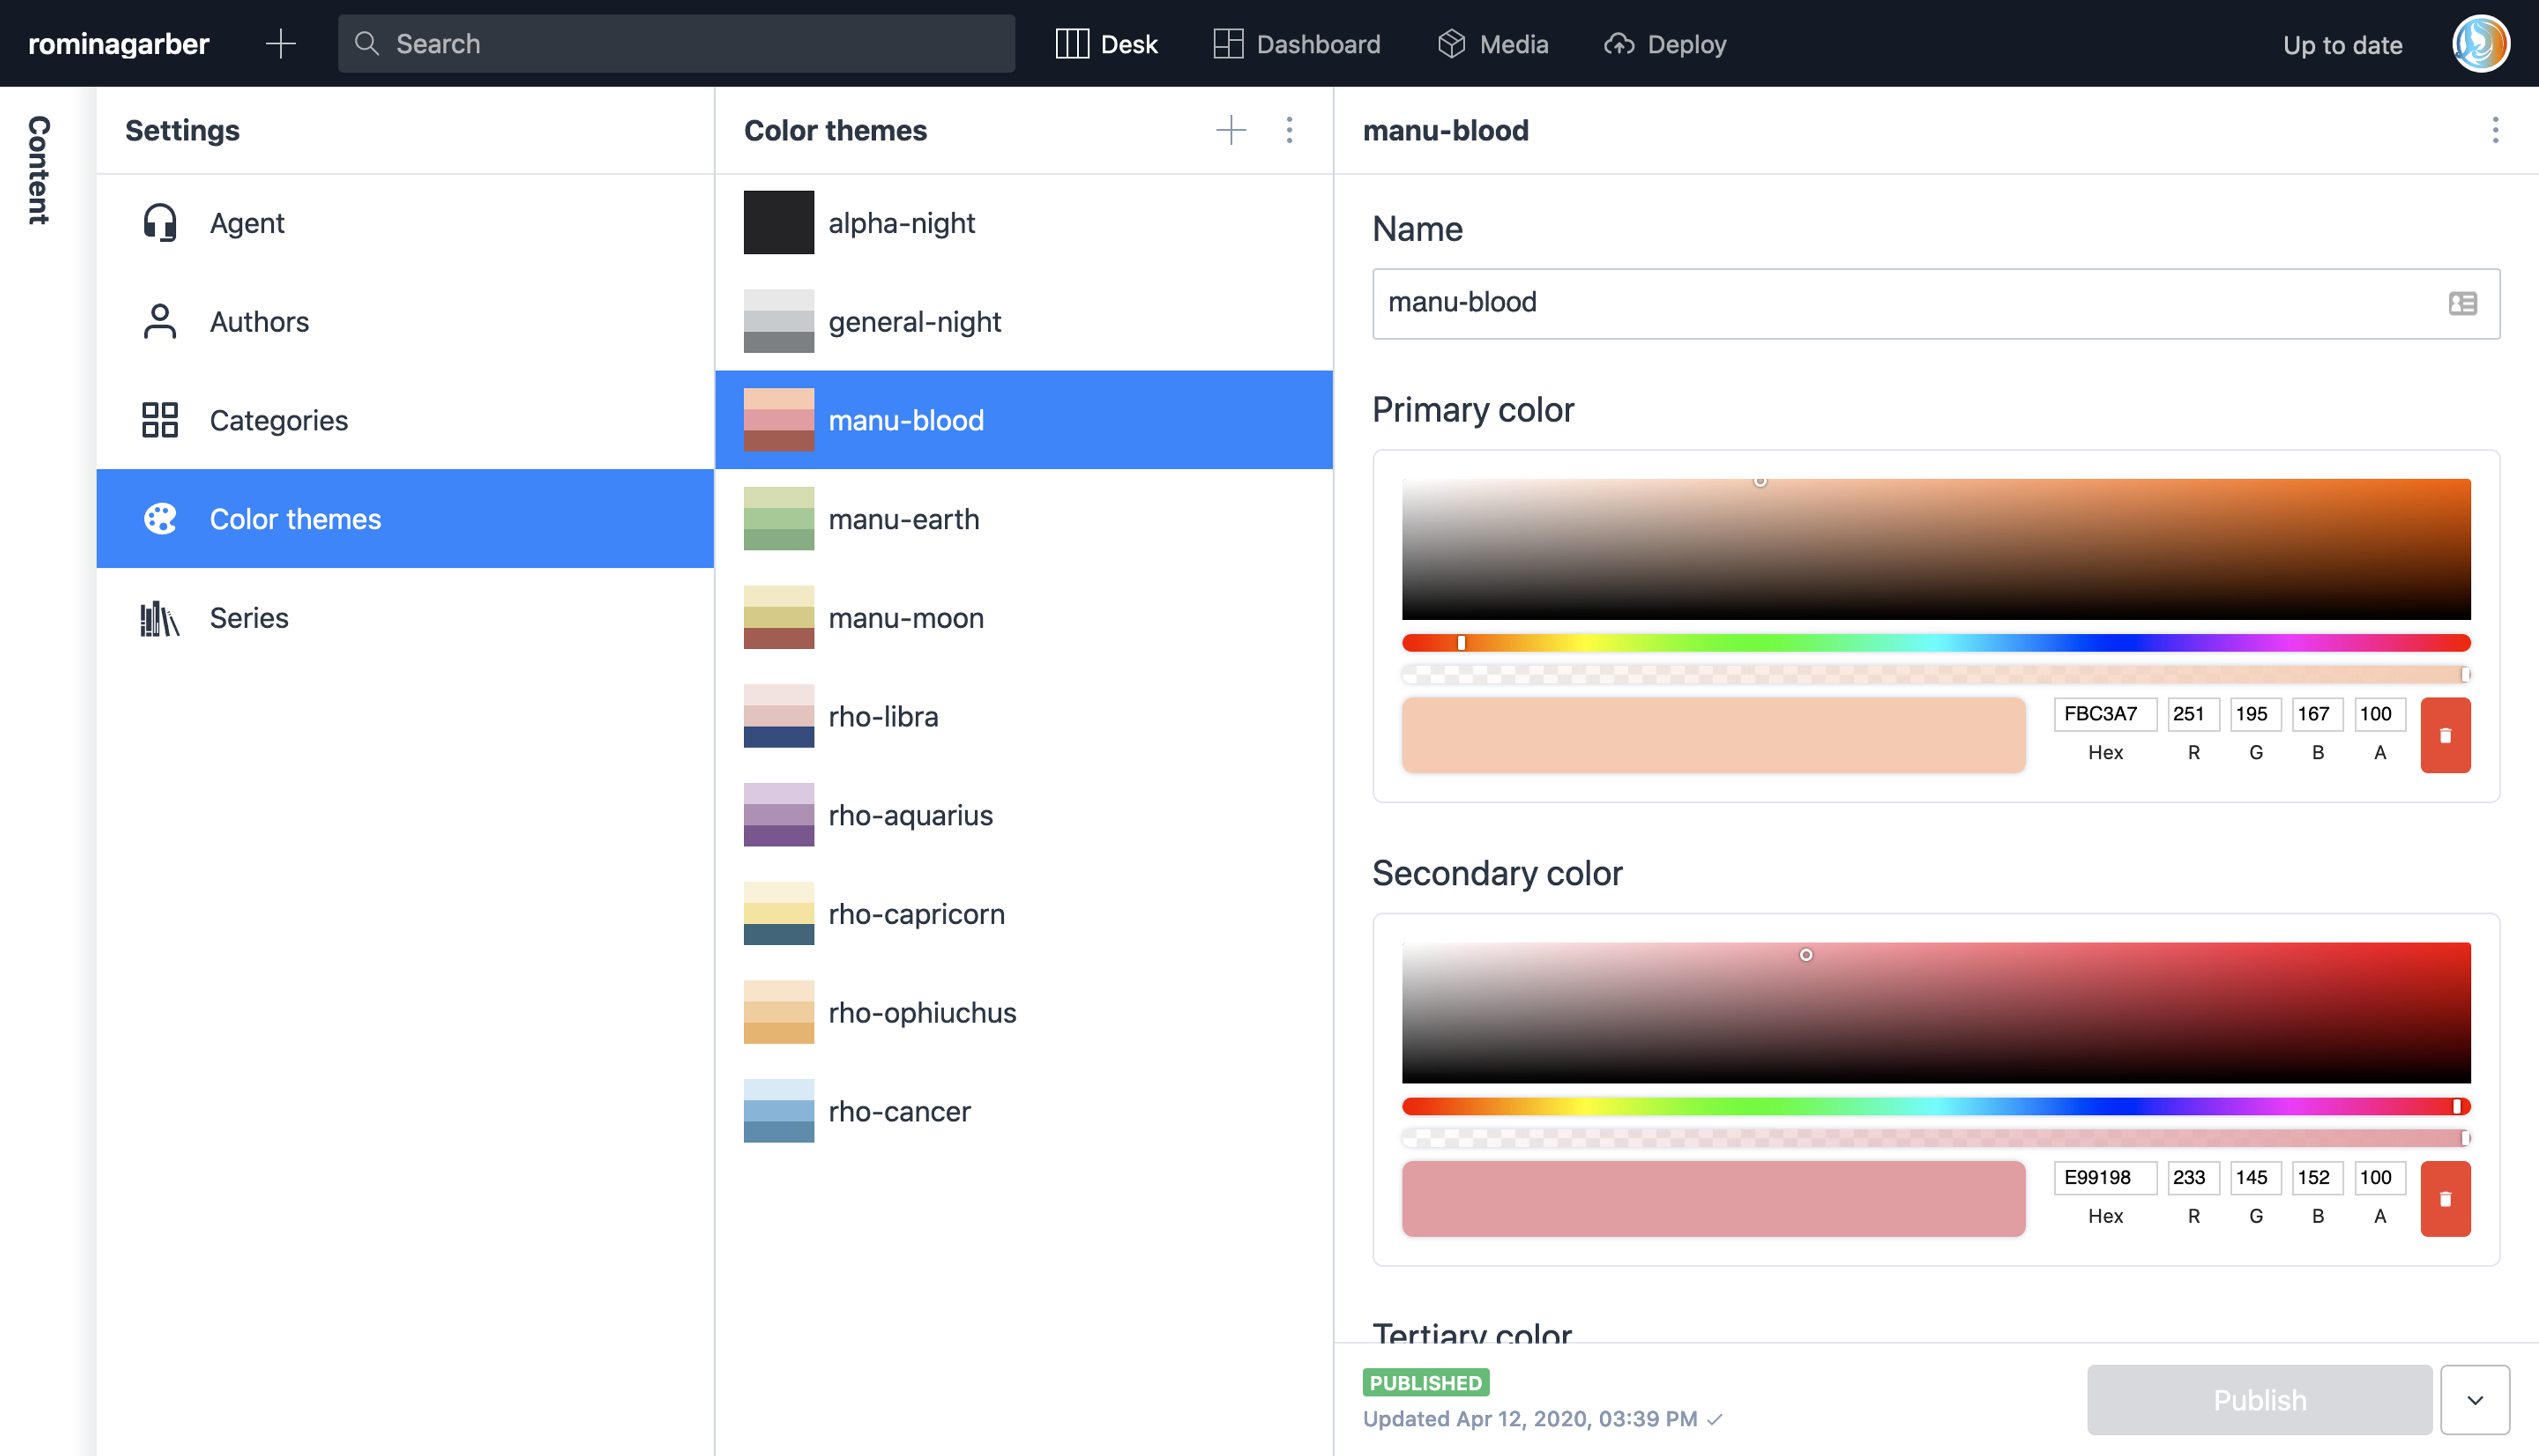Add a new color theme with plus icon

[1230, 130]
